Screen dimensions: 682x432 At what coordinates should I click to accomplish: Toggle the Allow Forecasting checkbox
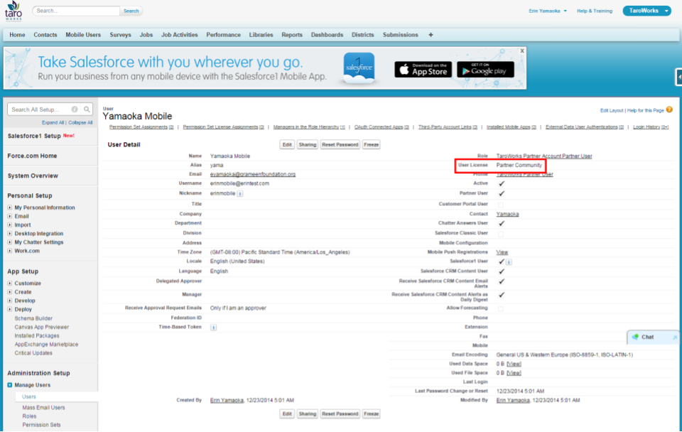501,309
